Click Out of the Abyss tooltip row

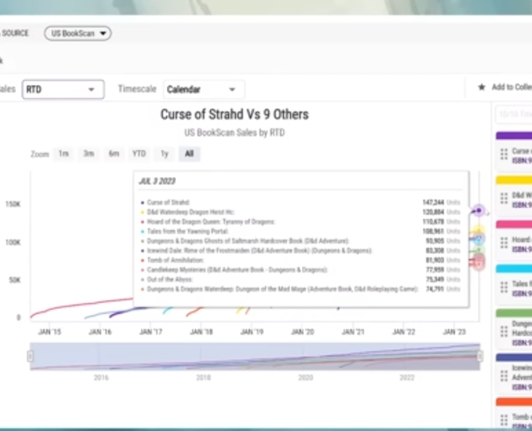[301, 280]
